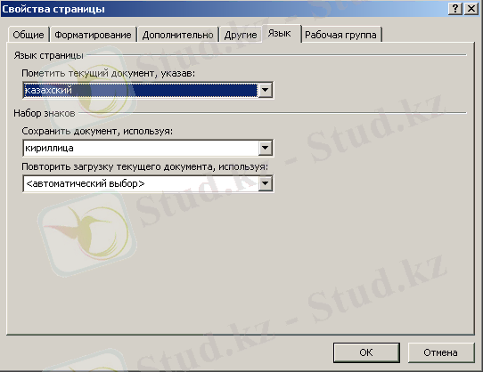Click the active Язык tab

coord(280,33)
